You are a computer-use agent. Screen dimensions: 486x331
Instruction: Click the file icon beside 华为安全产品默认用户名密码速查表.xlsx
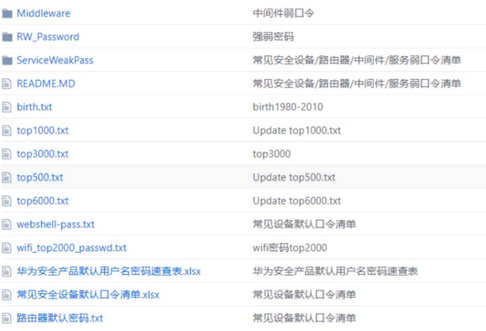point(7,271)
